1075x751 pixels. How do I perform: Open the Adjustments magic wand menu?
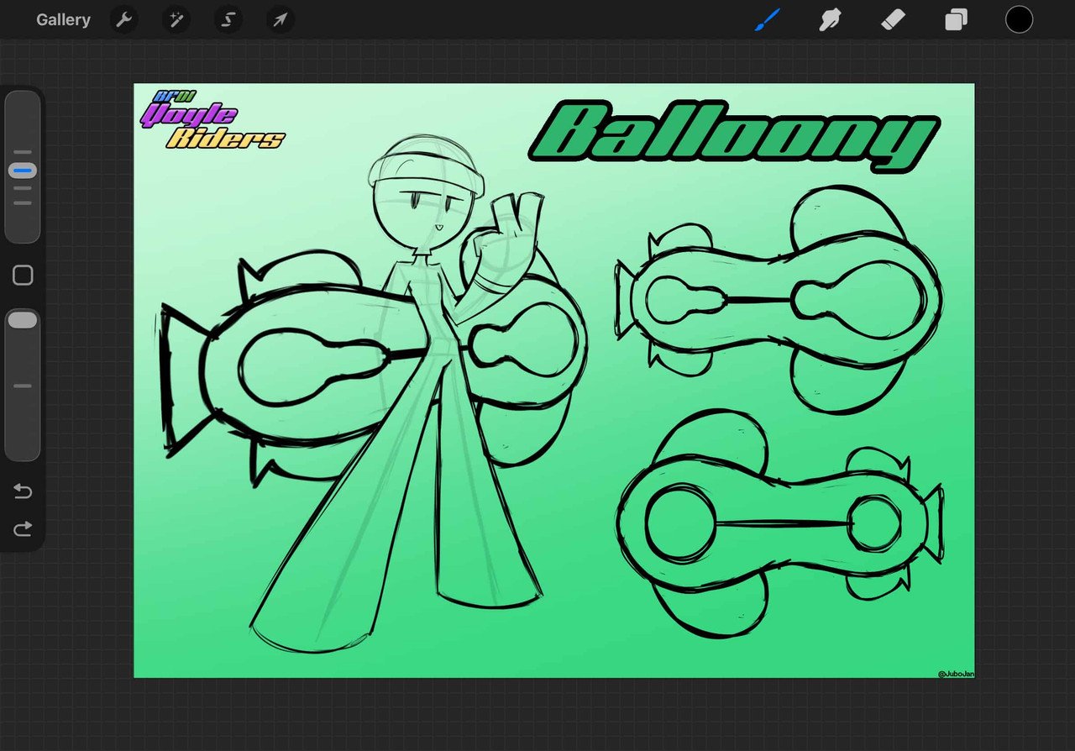[176, 19]
